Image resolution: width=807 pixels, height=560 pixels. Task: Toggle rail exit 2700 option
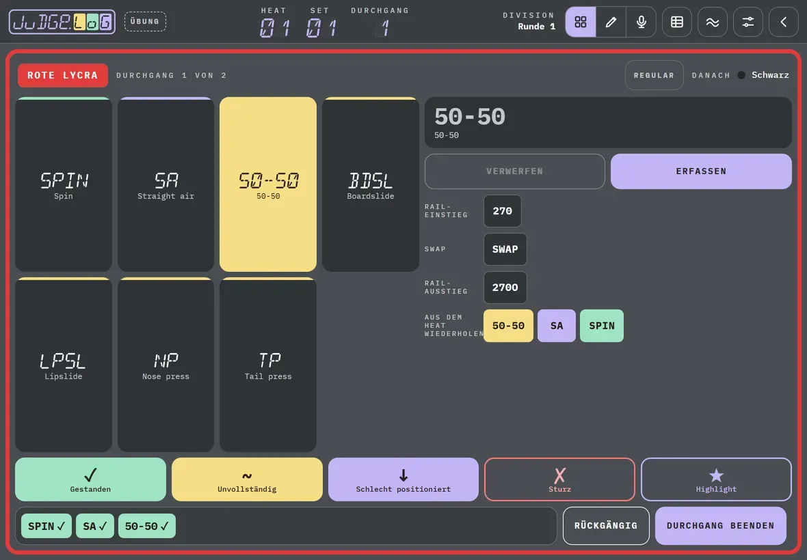505,288
